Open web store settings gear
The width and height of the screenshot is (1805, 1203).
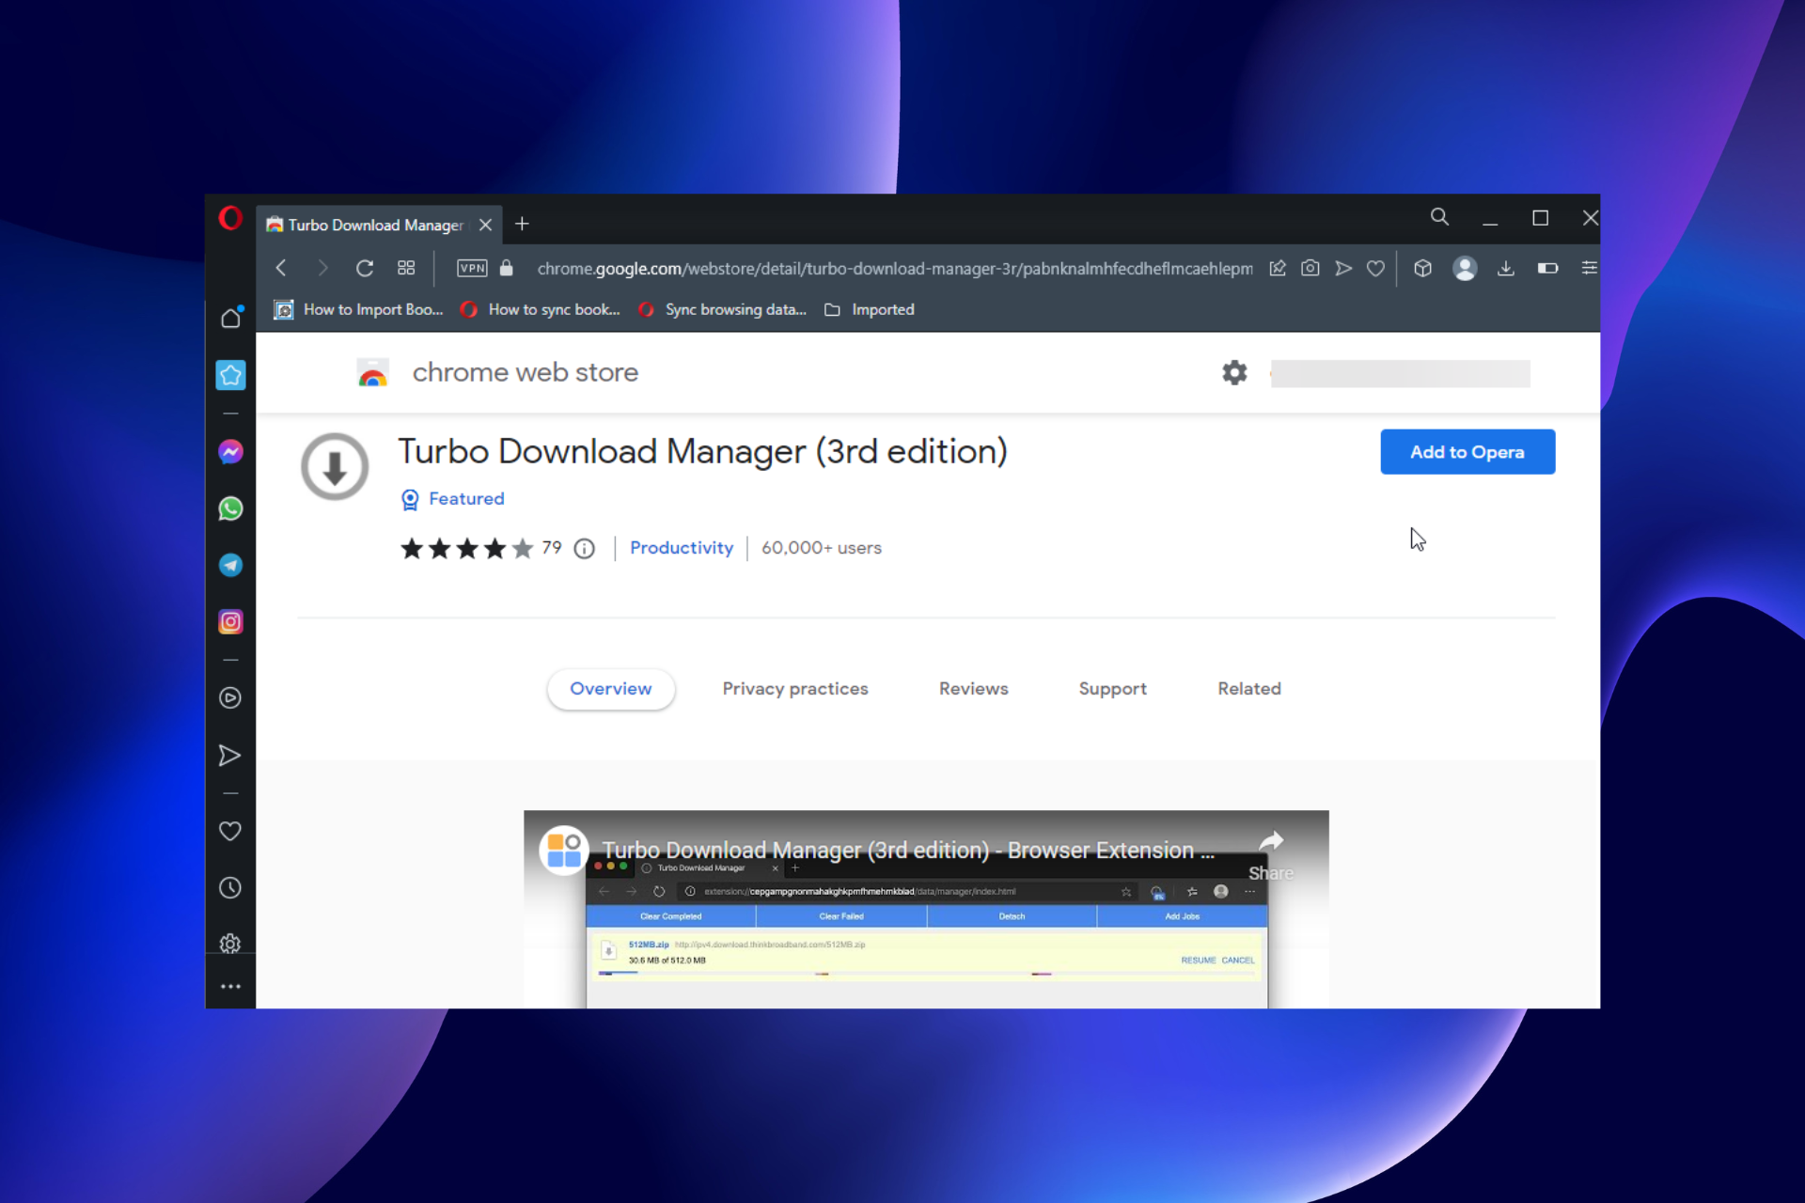pyautogui.click(x=1234, y=373)
